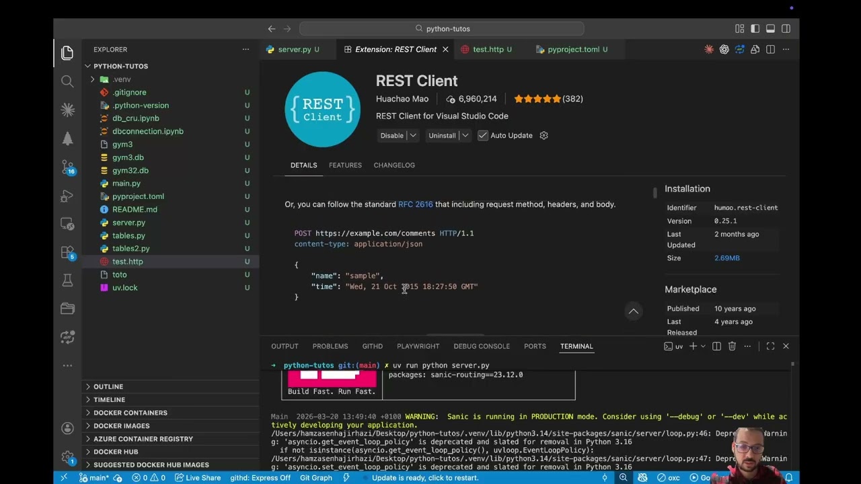861x484 pixels.
Task: Switch to test.http editor tab
Action: click(x=488, y=49)
